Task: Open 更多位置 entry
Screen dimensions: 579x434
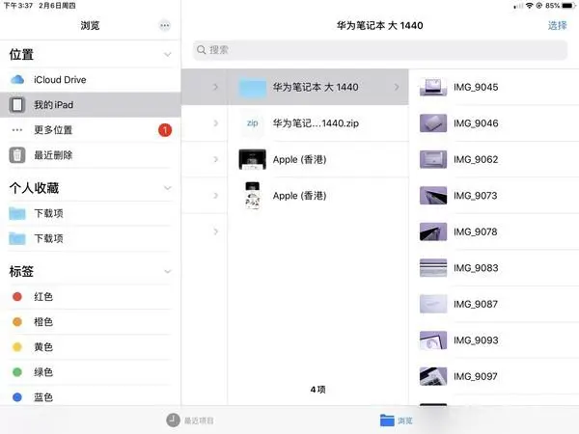Action: click(91, 130)
